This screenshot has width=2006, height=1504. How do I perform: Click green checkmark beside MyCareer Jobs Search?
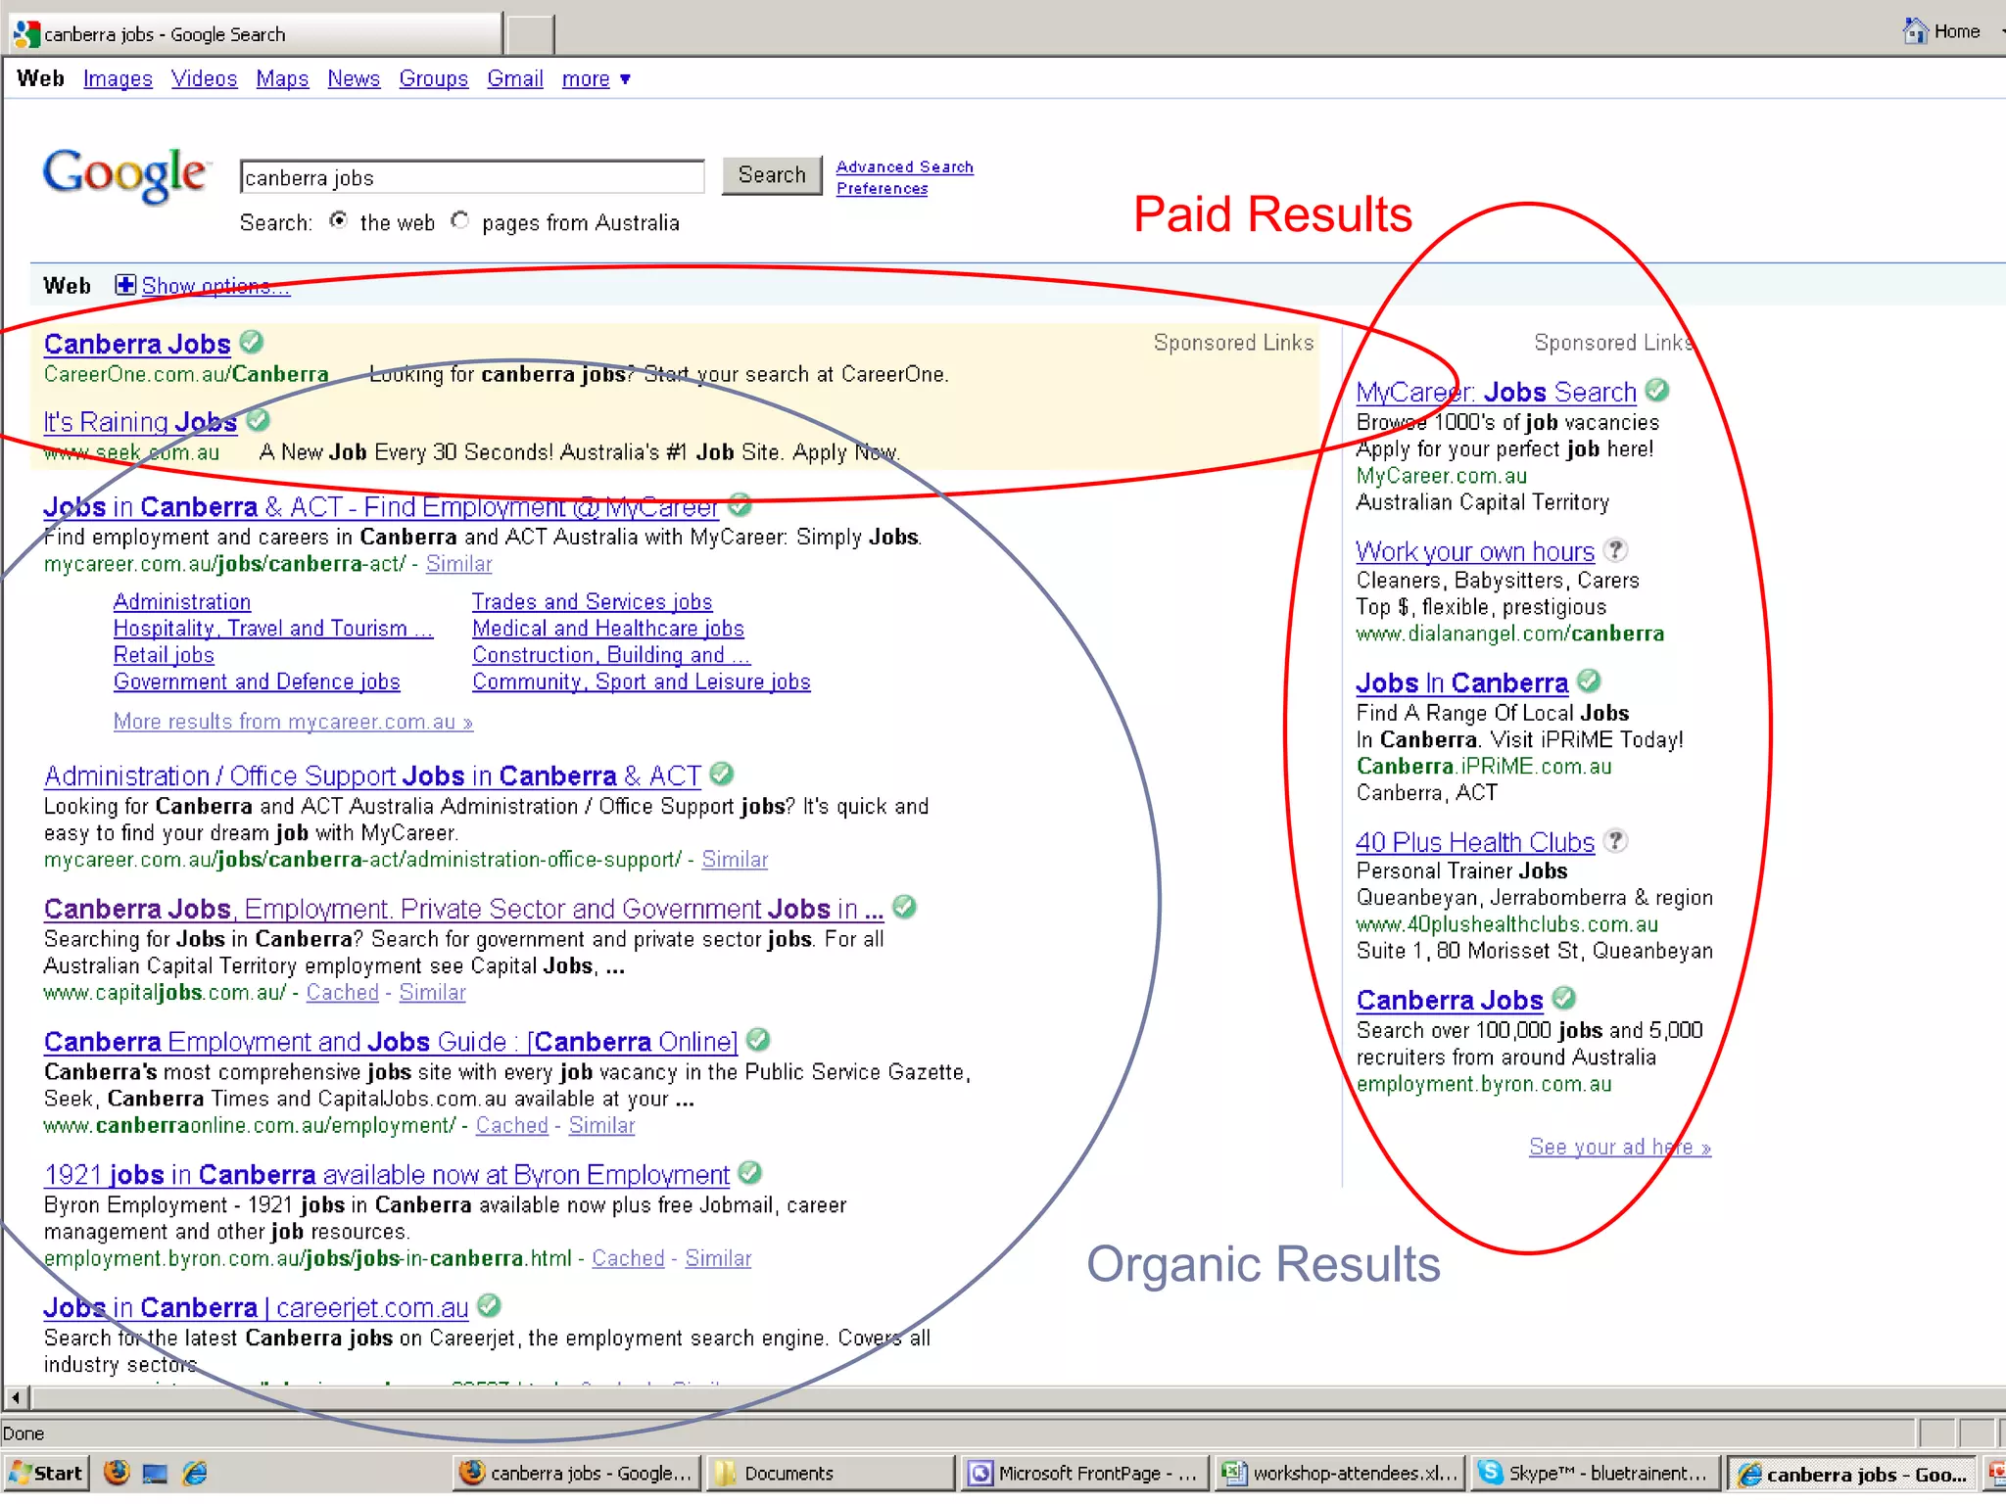click(1657, 390)
